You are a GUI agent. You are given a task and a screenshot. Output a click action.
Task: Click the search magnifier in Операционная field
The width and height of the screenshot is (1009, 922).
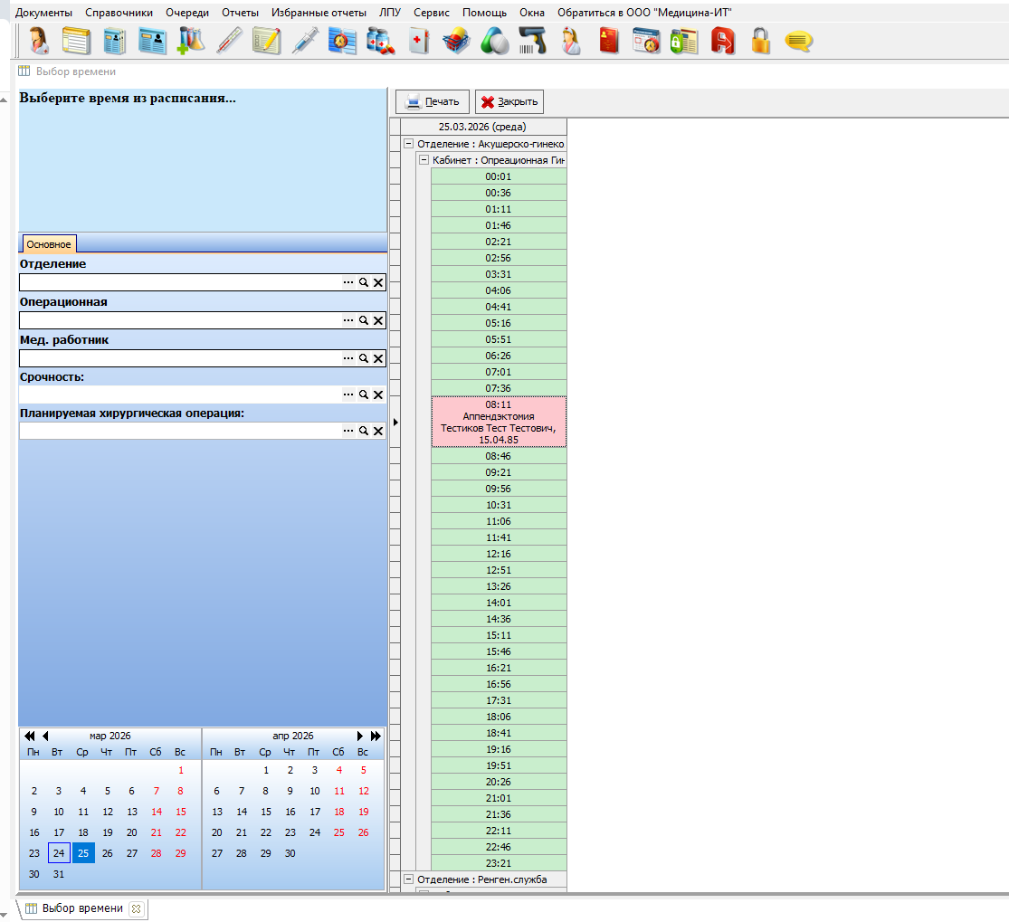[364, 321]
